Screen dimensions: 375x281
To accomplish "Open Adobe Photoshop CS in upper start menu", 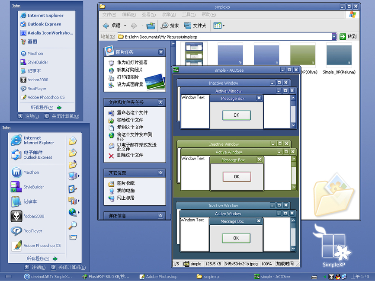I will 42,97.
